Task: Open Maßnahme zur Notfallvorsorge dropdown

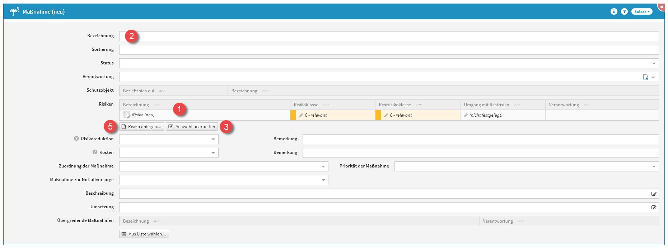Action: 323,180
